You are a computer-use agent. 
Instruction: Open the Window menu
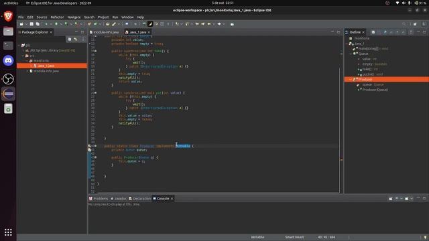tap(127, 17)
